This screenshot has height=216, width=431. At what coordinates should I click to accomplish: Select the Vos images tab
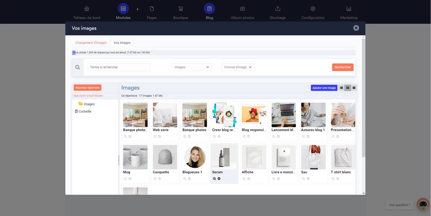tap(122, 43)
